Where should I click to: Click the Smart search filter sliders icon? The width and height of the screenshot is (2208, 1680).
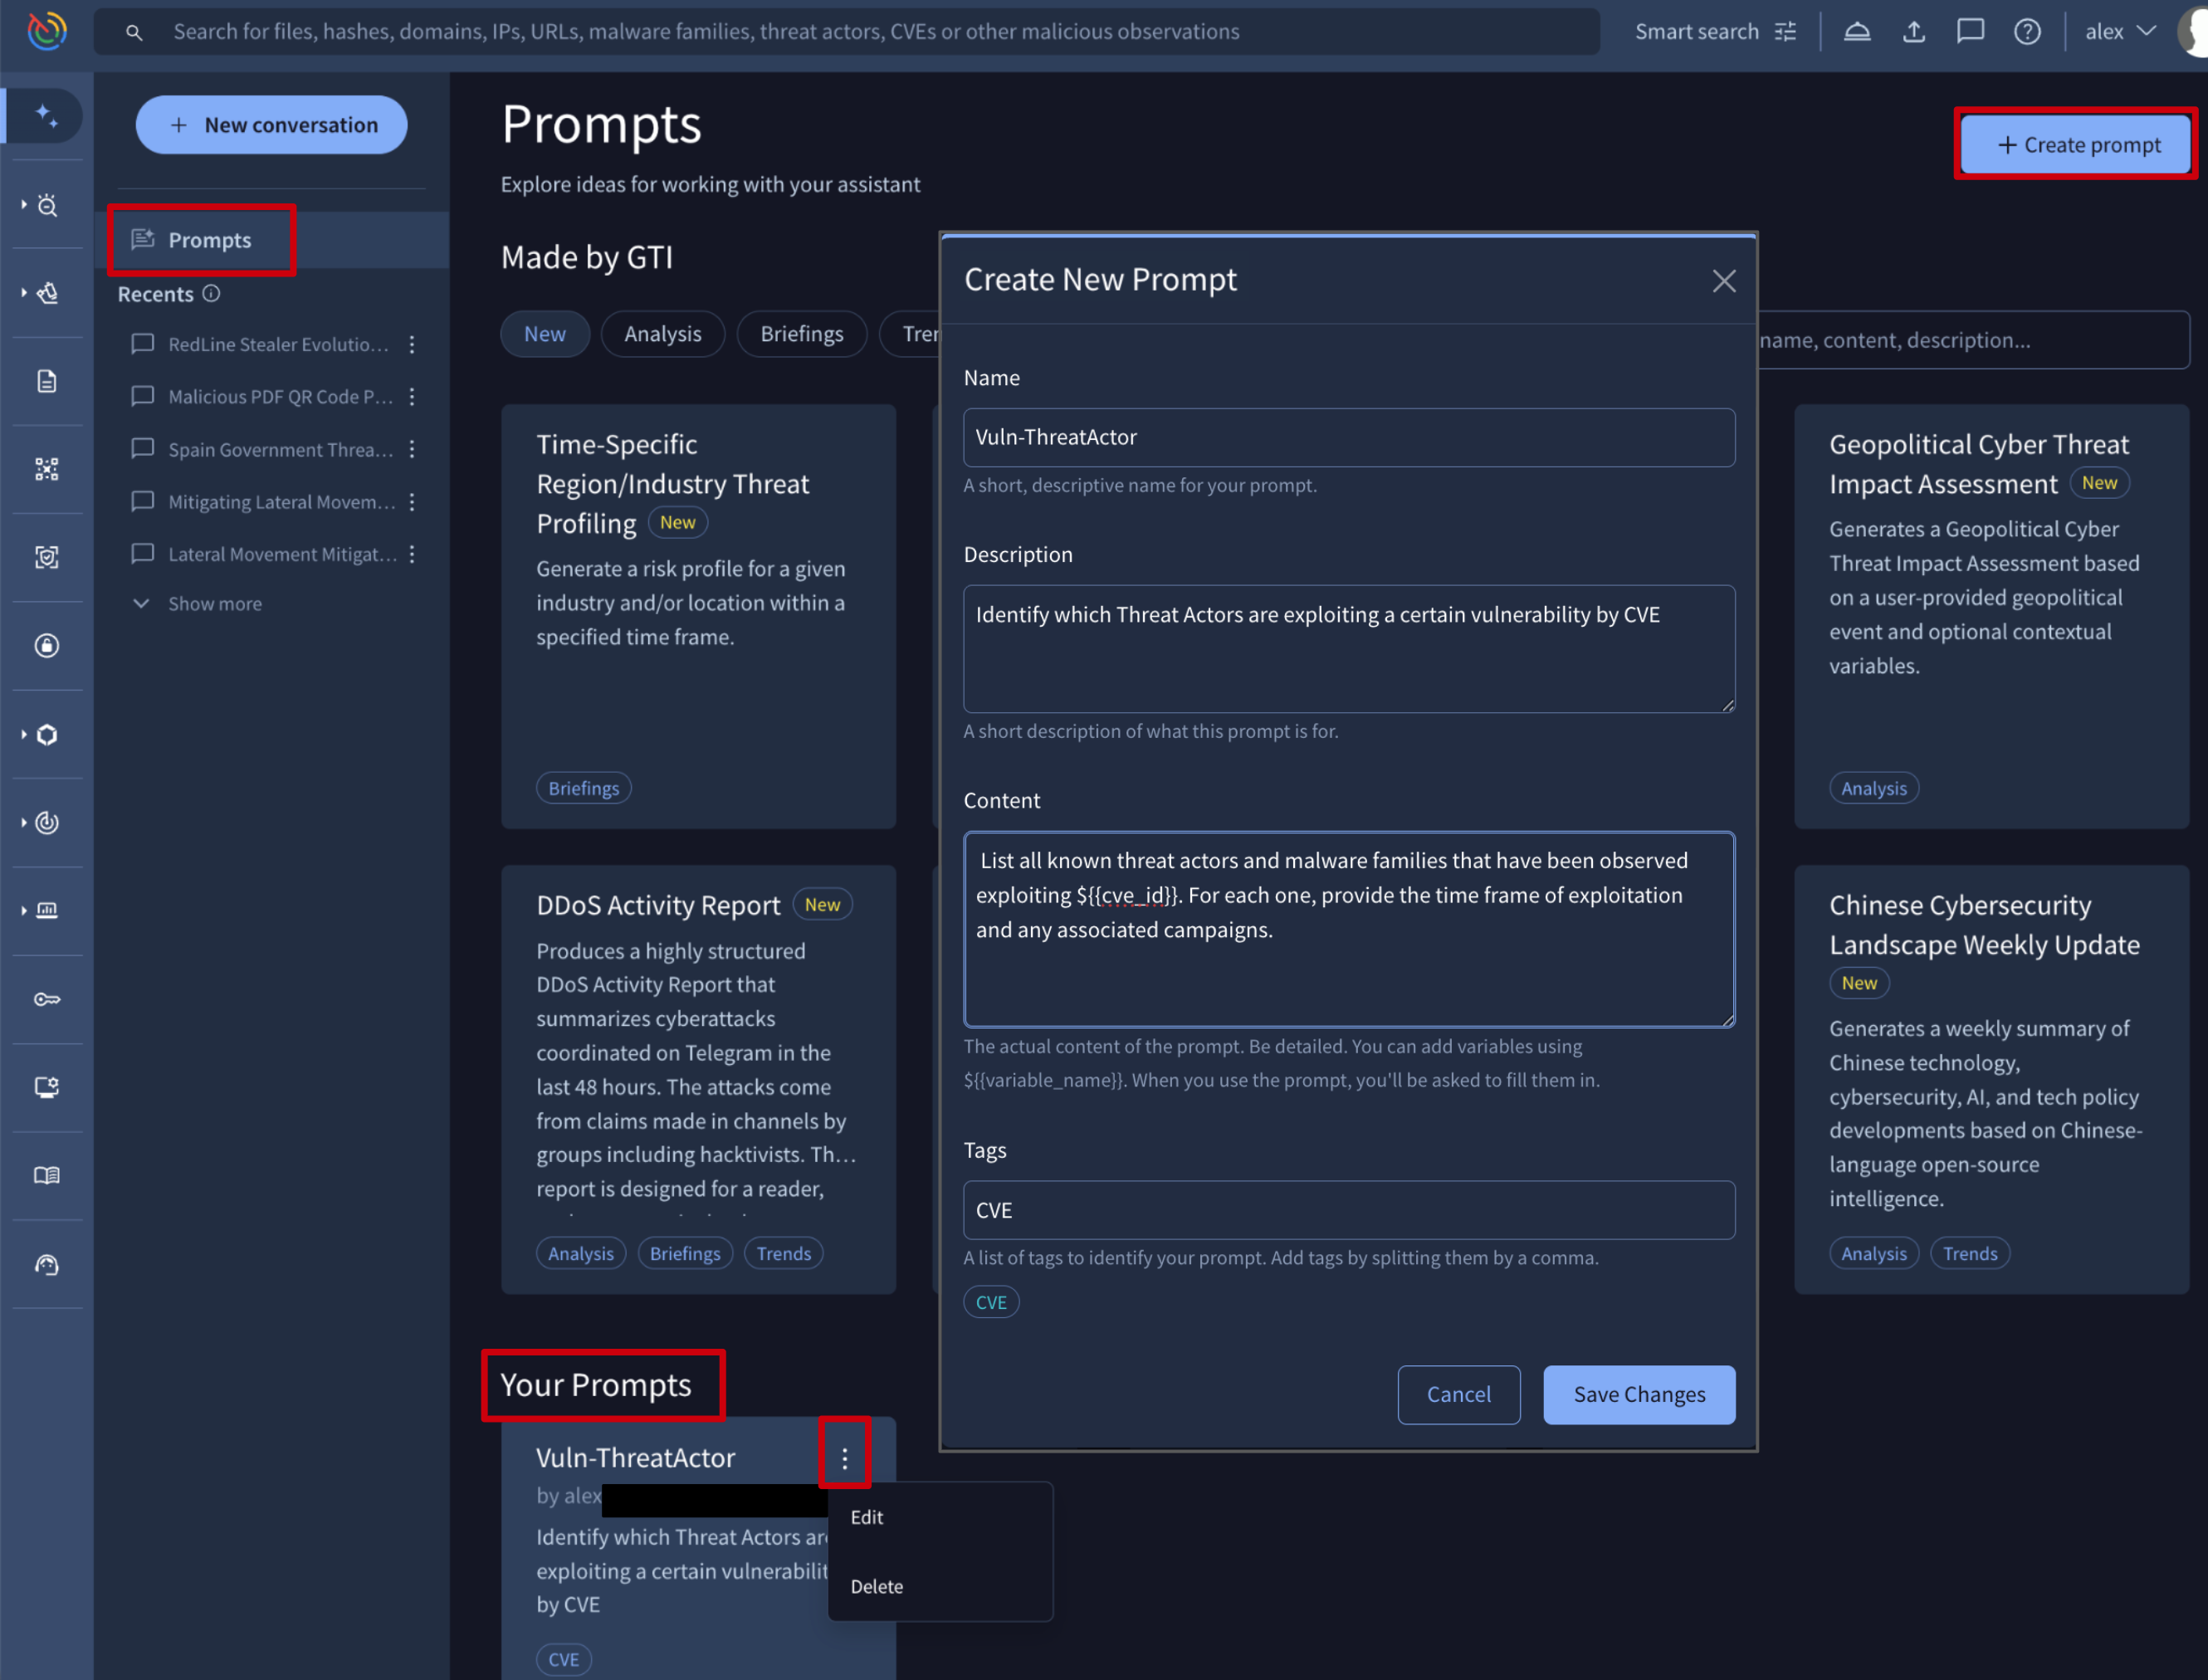(x=1786, y=32)
